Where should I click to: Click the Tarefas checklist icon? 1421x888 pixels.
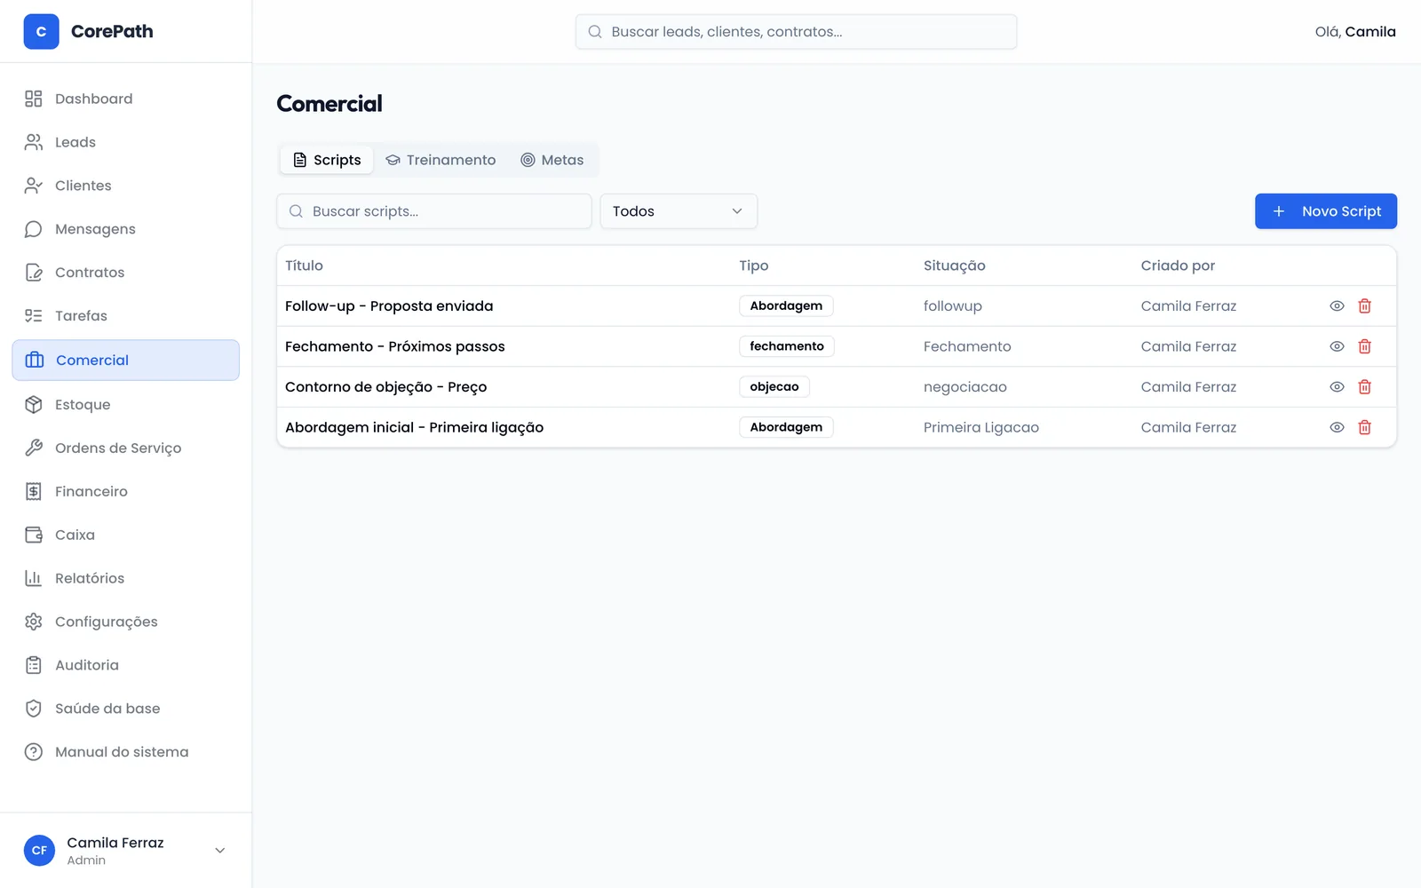coord(34,316)
